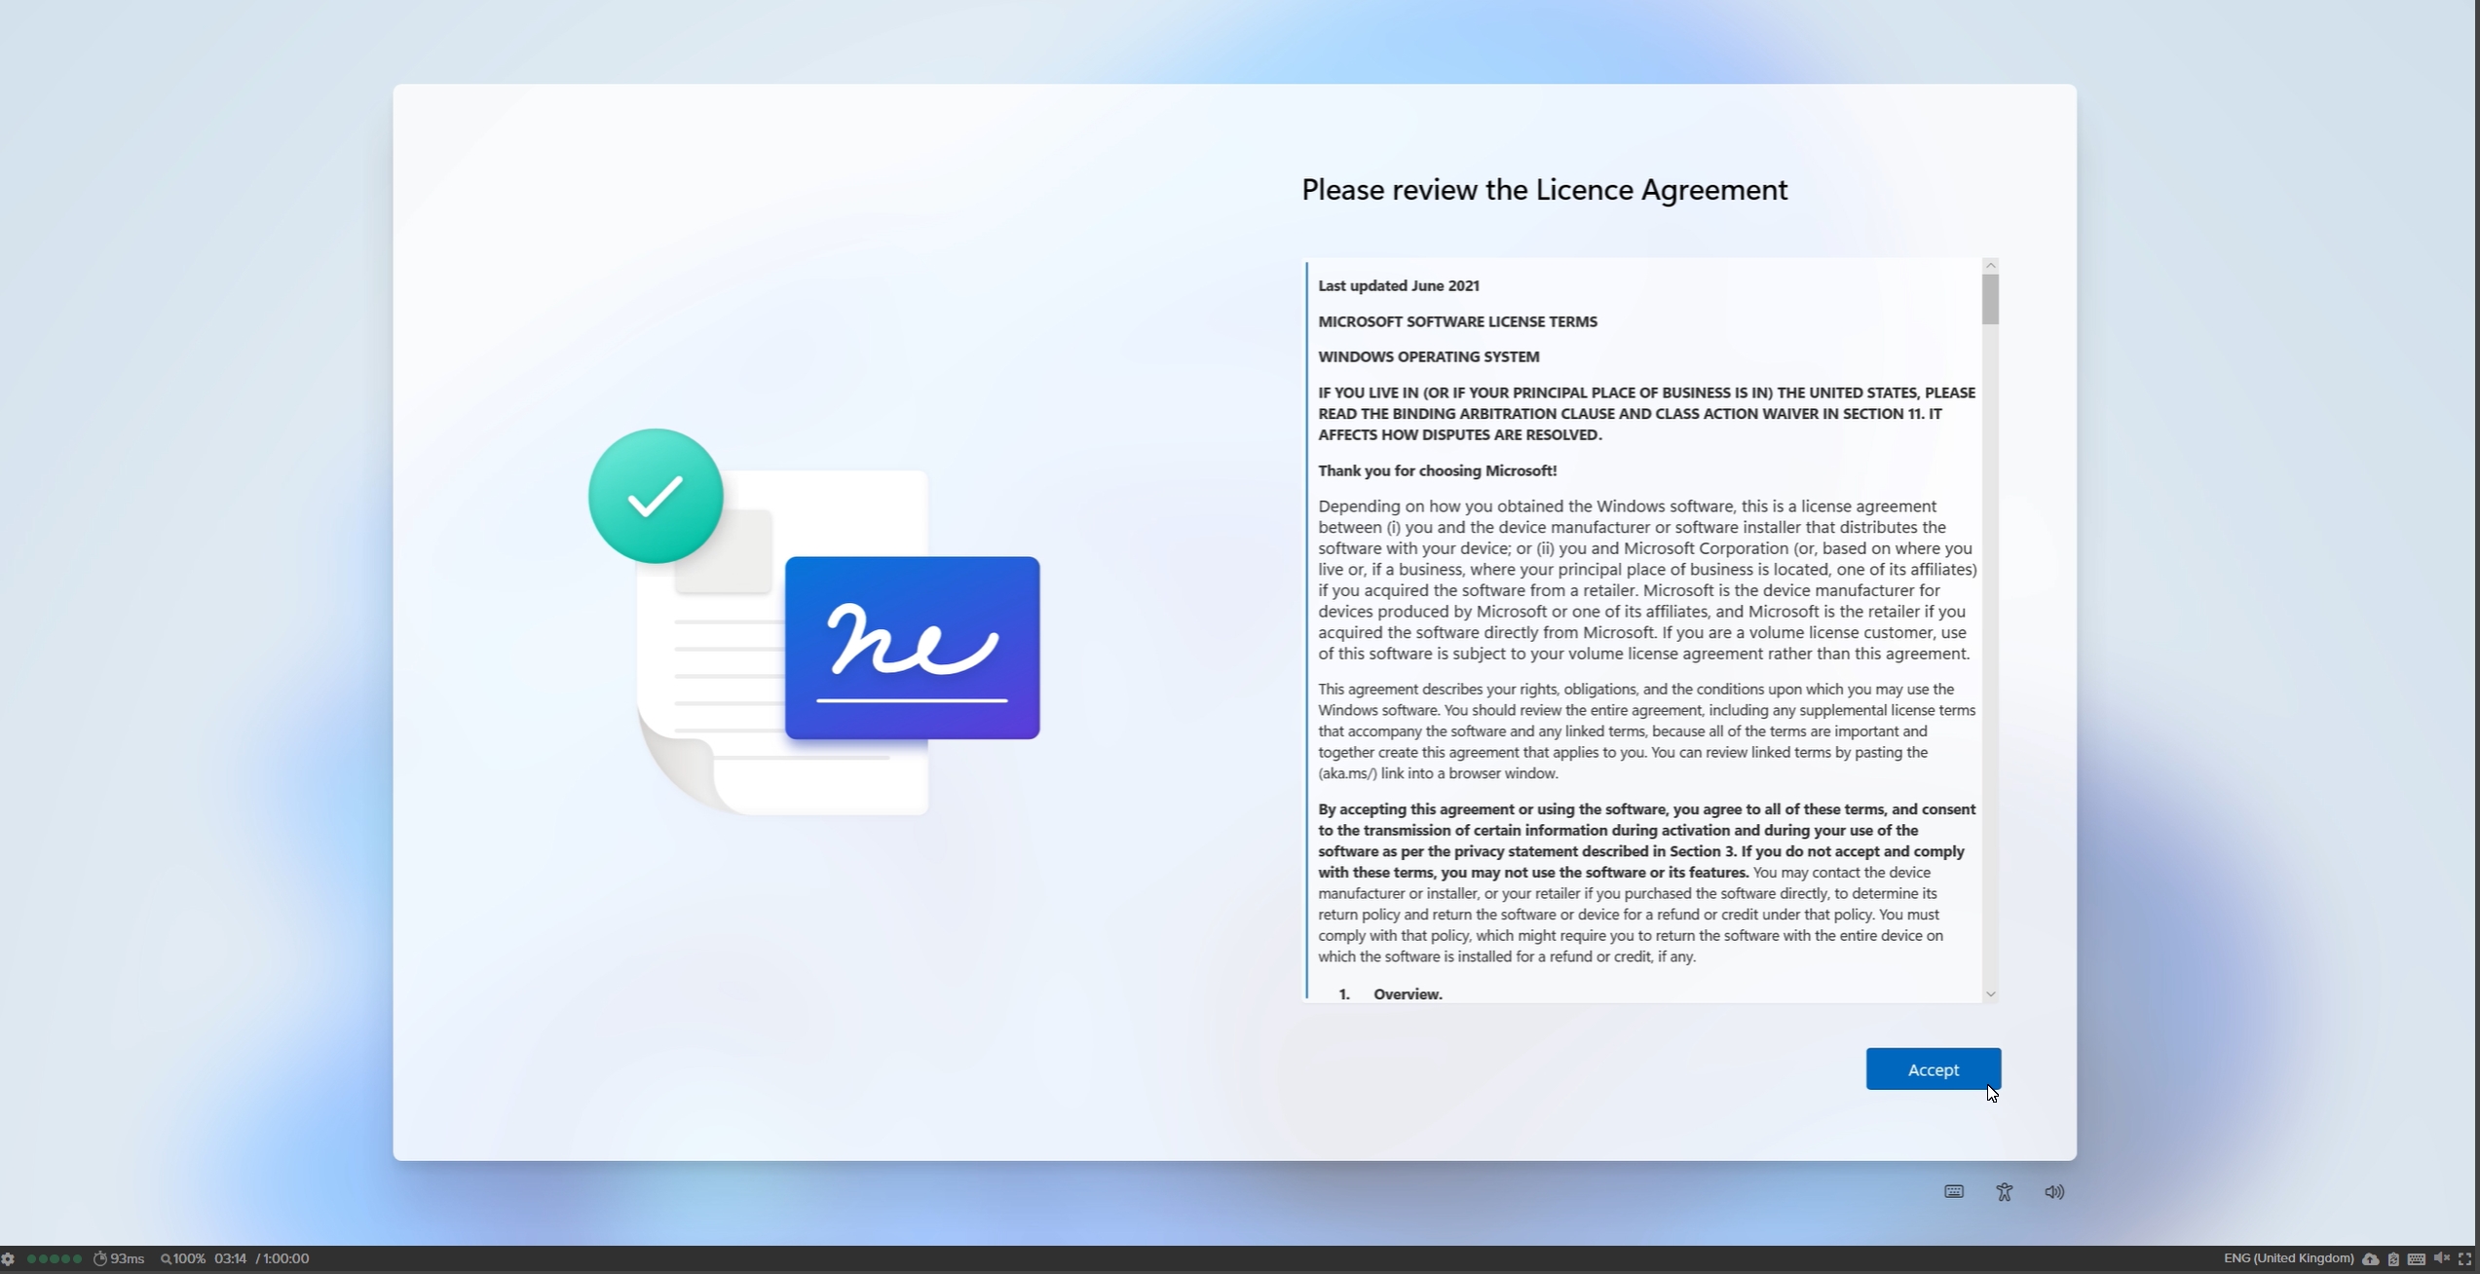Click the scrollbar down arrow in licence text
2480x1274 pixels.
coord(1990,993)
